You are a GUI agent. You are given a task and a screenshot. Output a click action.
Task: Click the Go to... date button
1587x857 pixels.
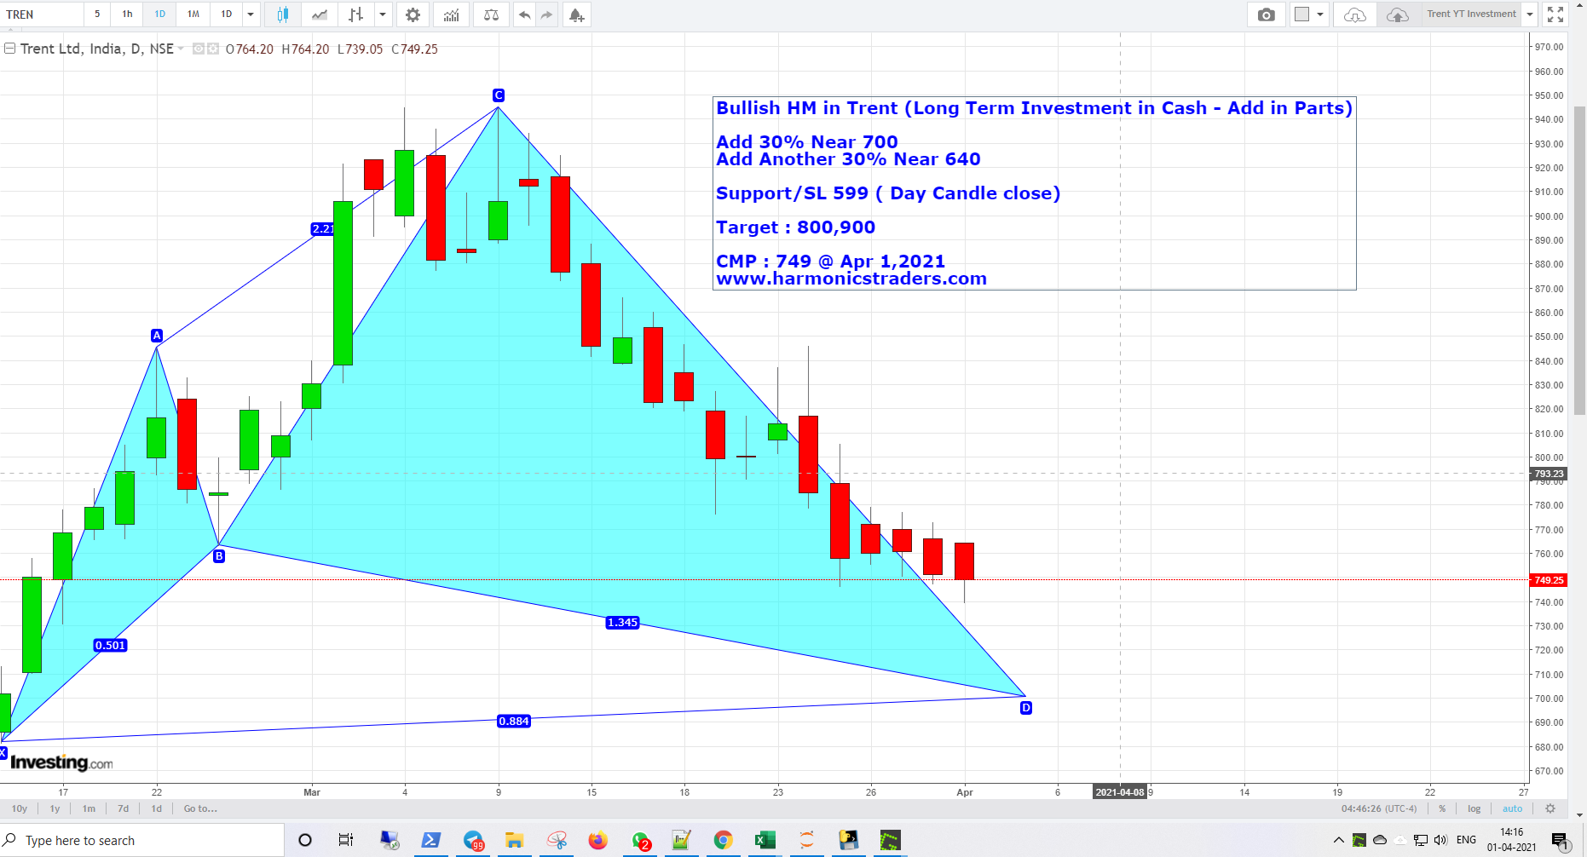click(199, 808)
